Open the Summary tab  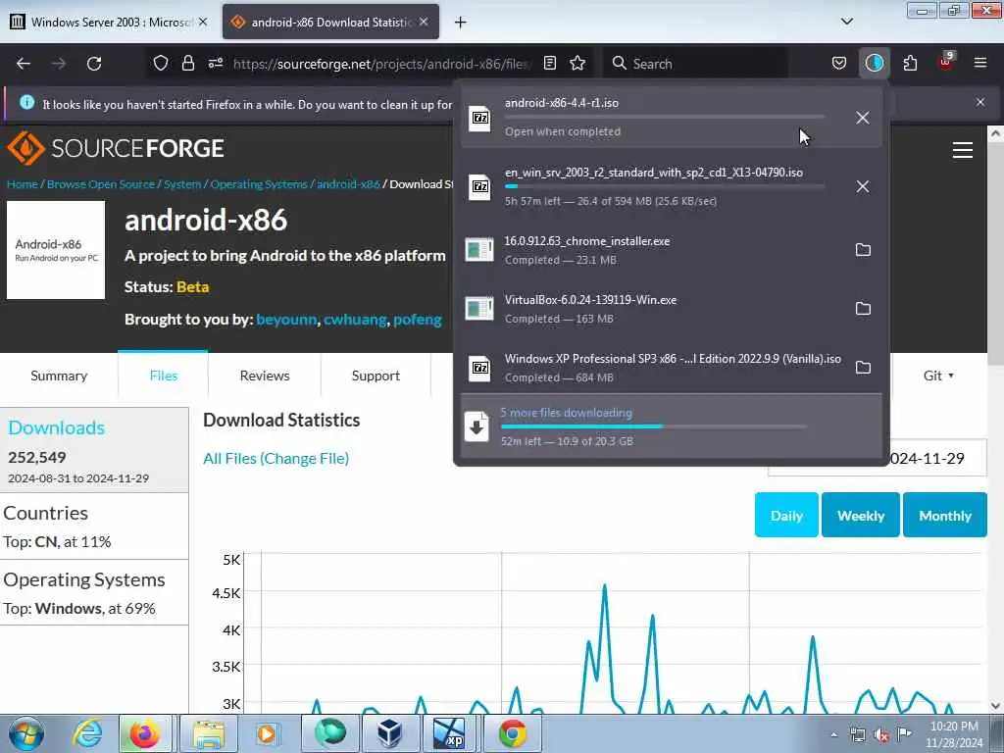coord(59,376)
